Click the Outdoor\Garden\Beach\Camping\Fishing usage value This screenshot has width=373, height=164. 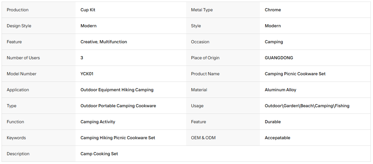pyautogui.click(x=307, y=106)
